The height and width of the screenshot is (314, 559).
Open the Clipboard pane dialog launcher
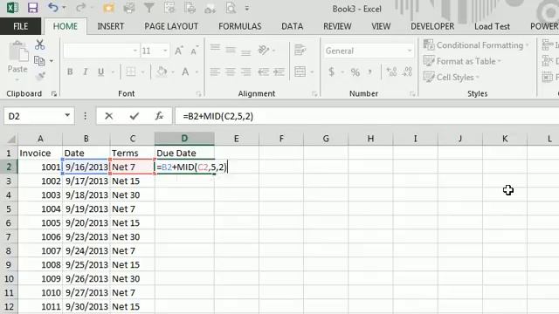[x=54, y=93]
